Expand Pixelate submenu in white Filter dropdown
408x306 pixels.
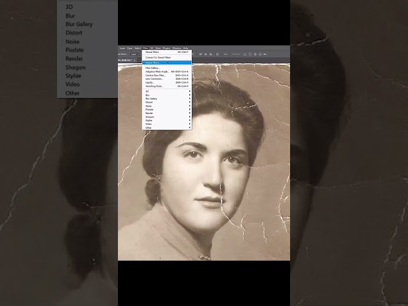point(167,110)
